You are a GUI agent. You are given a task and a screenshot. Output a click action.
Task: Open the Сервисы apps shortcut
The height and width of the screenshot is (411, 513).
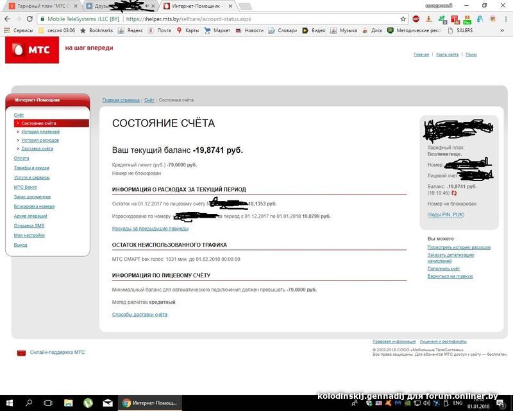point(19,30)
